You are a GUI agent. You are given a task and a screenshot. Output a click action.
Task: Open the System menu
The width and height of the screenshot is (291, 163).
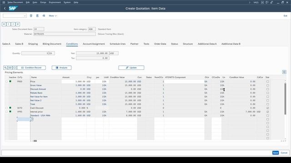pos(67,2)
